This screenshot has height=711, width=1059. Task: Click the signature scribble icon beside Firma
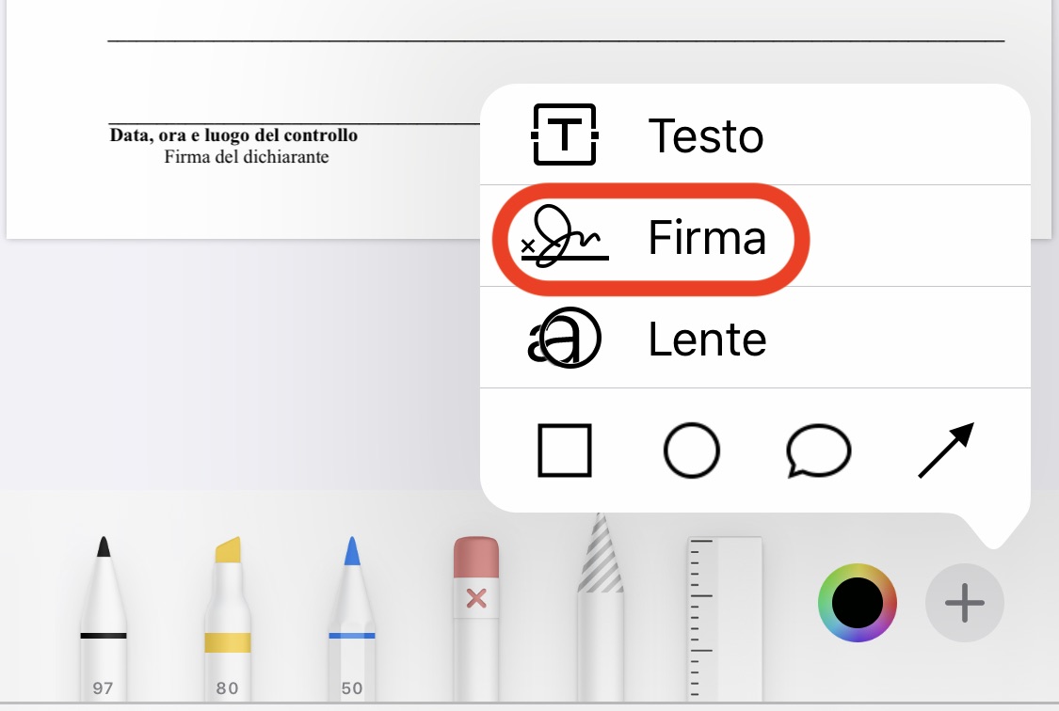563,238
